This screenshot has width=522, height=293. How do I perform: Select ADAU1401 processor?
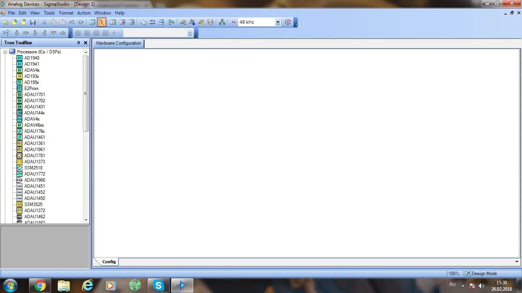point(35,107)
